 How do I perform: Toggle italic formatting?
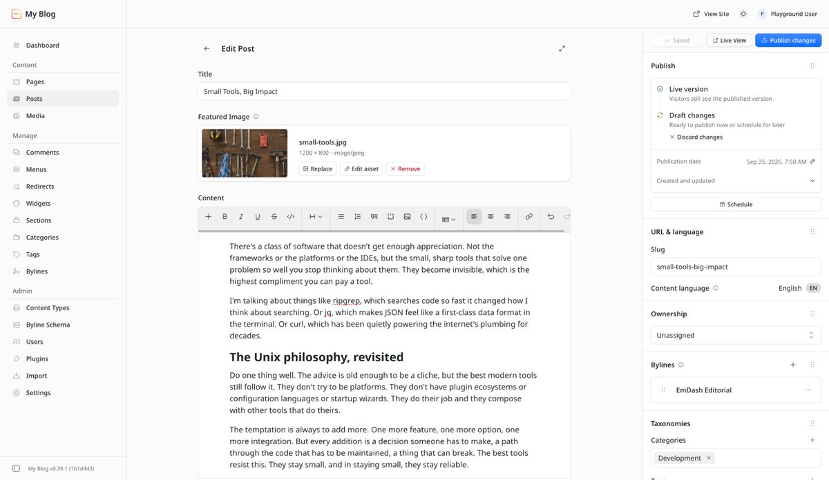[x=241, y=216]
